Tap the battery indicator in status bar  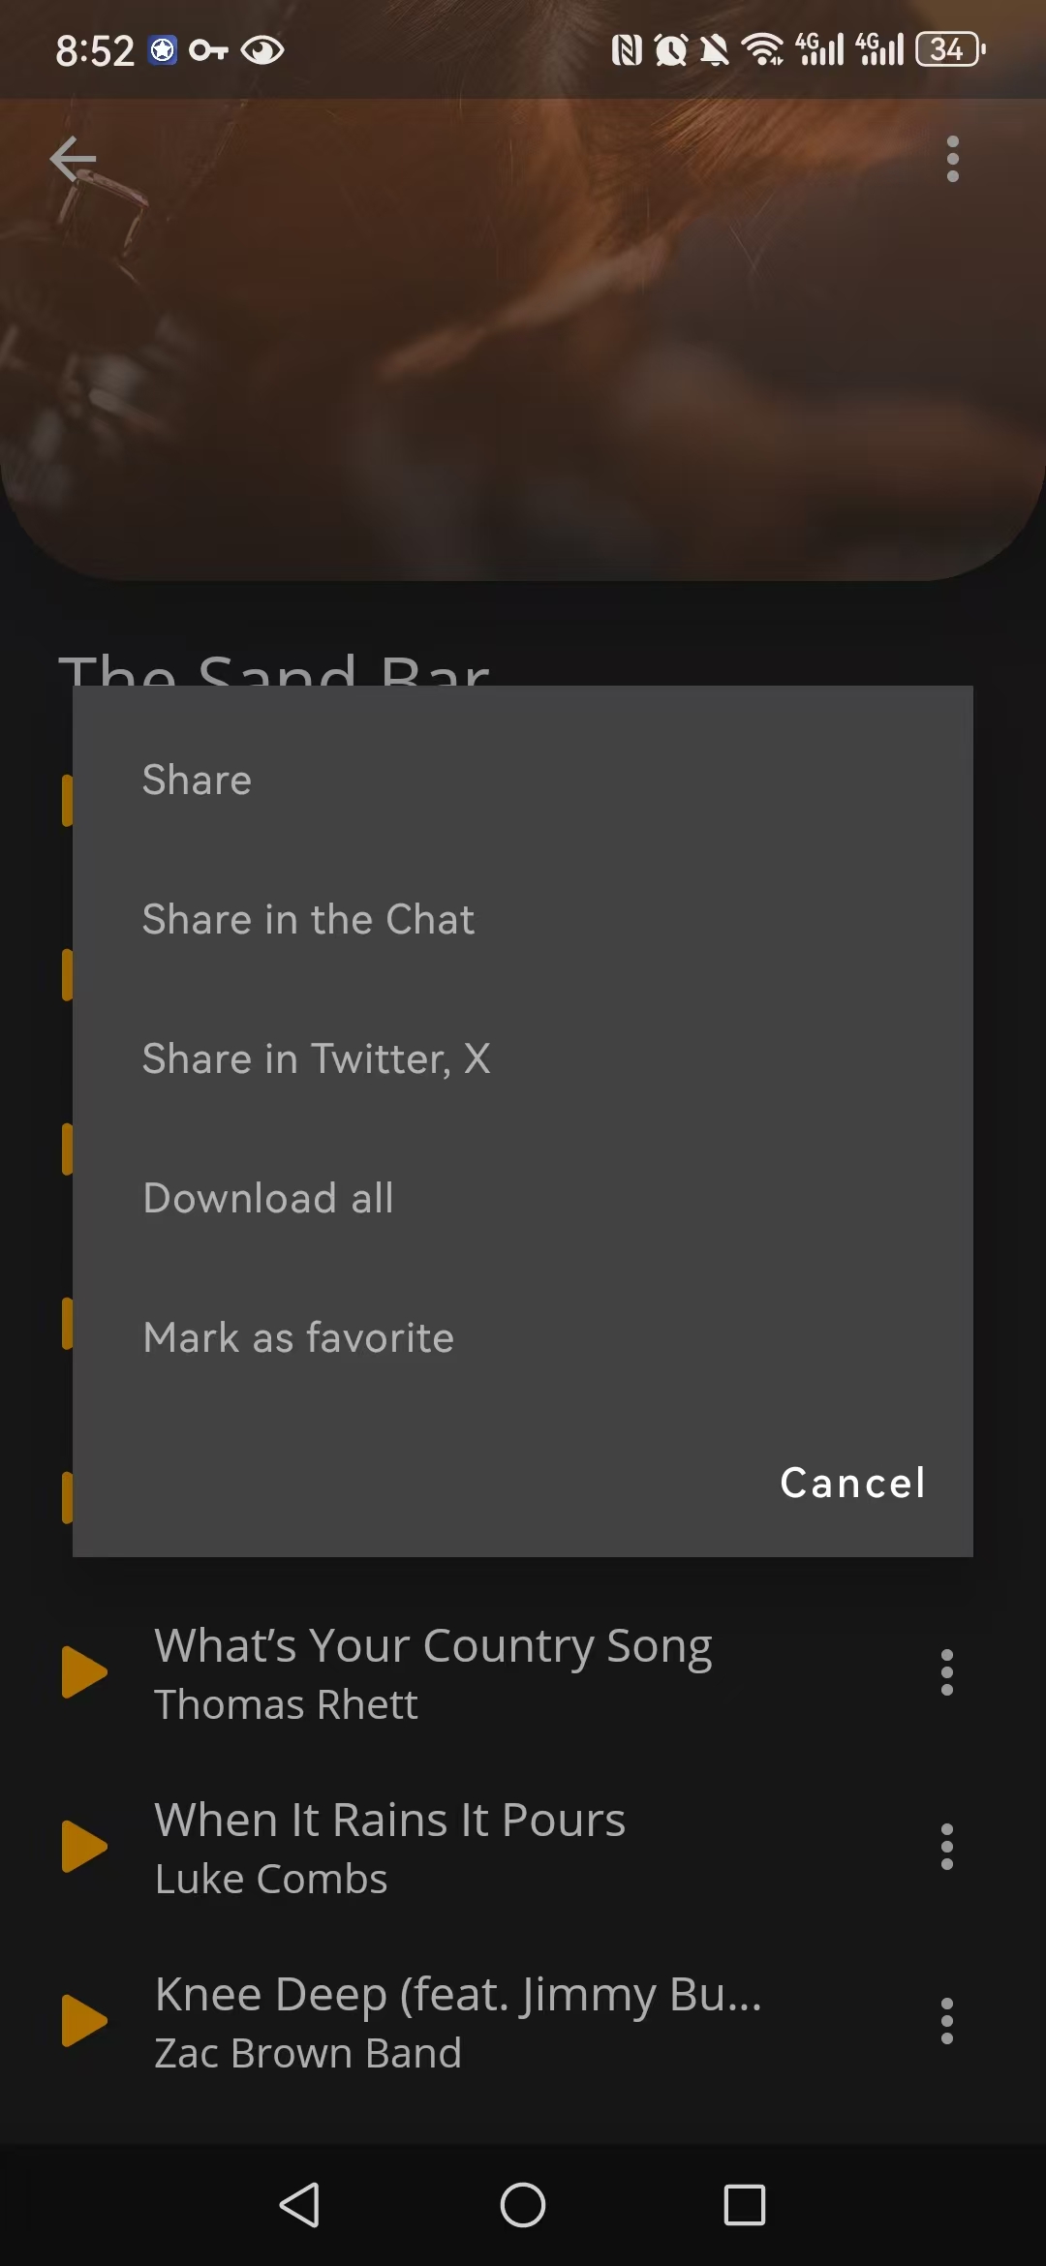(x=947, y=48)
